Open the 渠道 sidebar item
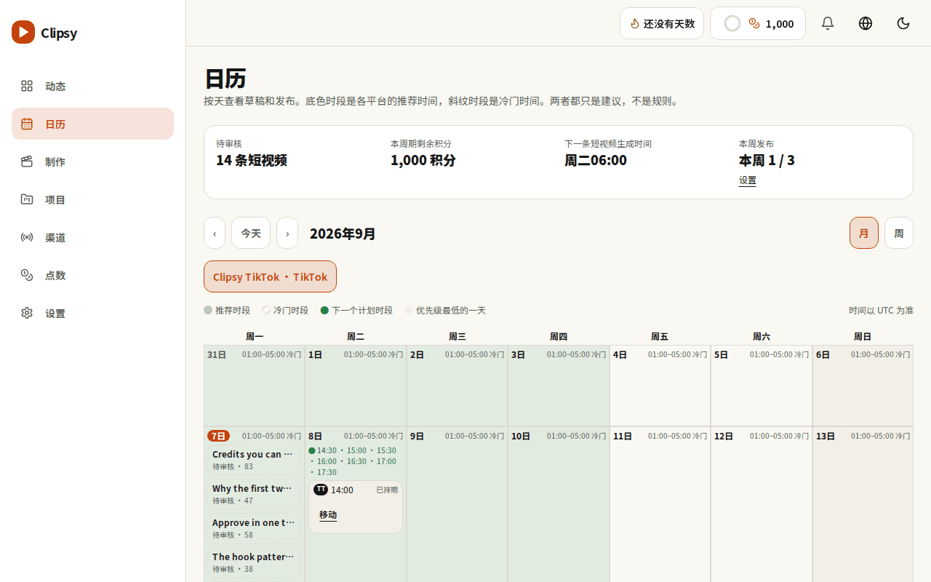 pyautogui.click(x=92, y=237)
